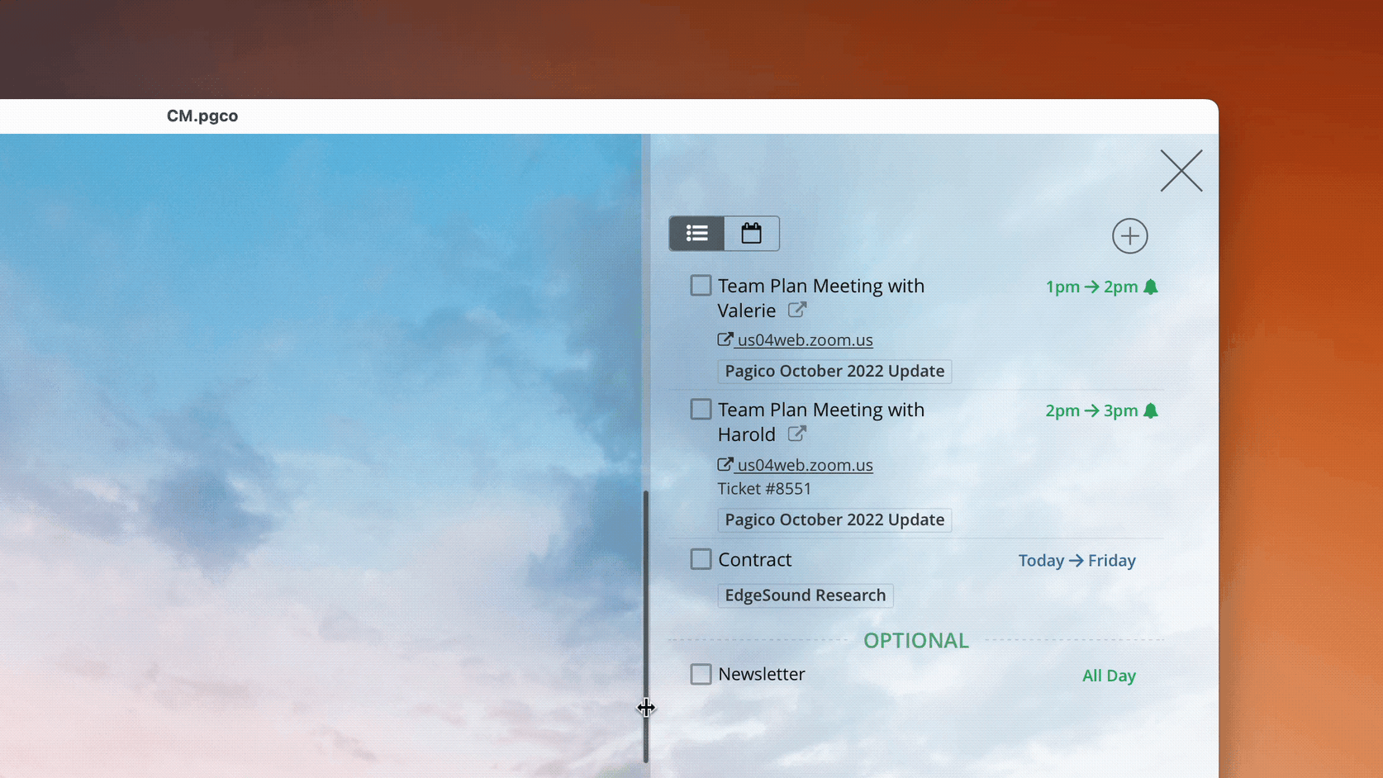Open Pagico October 2022 Update tag under Harold
The image size is (1383, 778).
pos(834,519)
